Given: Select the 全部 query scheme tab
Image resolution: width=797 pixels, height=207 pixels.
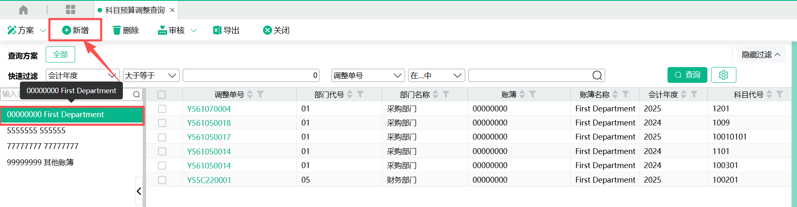Looking at the screenshot, I should tap(60, 55).
